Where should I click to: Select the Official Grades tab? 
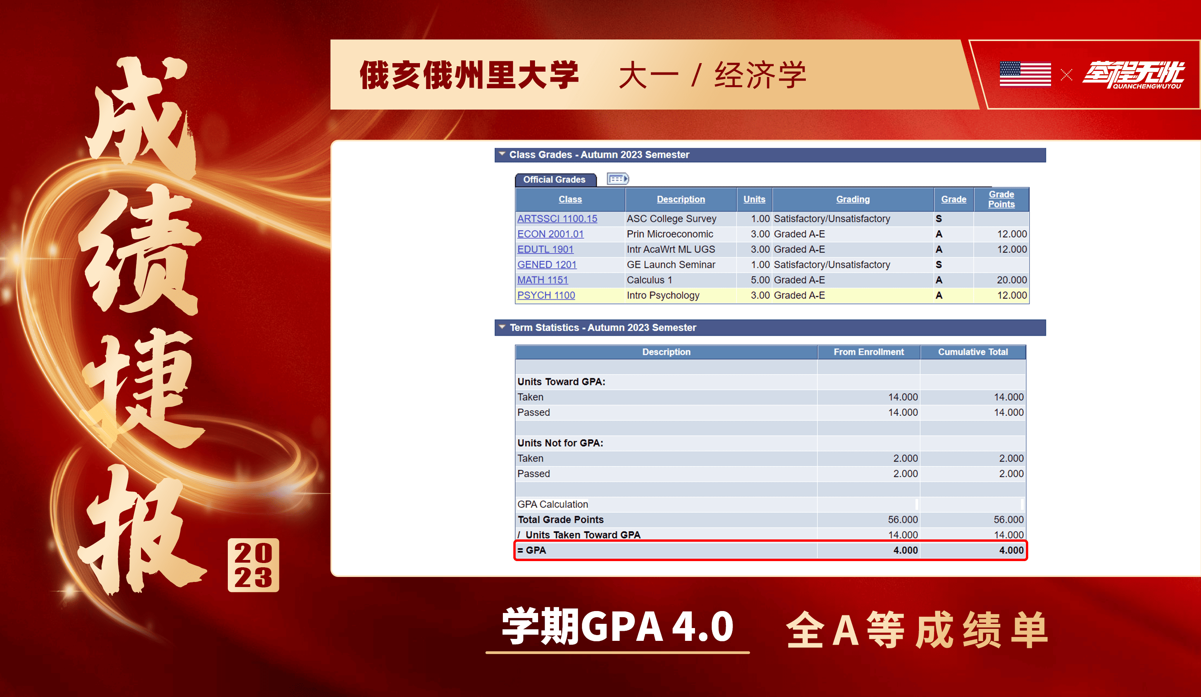(x=554, y=180)
